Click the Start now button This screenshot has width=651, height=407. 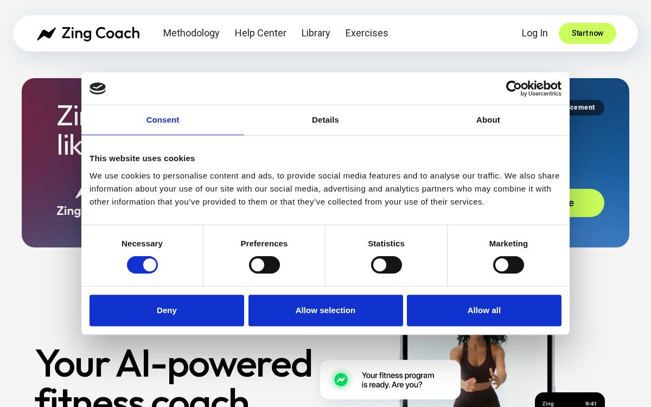tap(588, 33)
